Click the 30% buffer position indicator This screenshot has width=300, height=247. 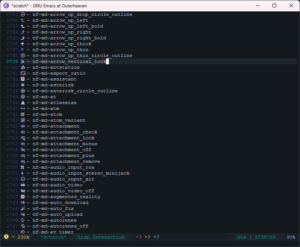pos(291,237)
